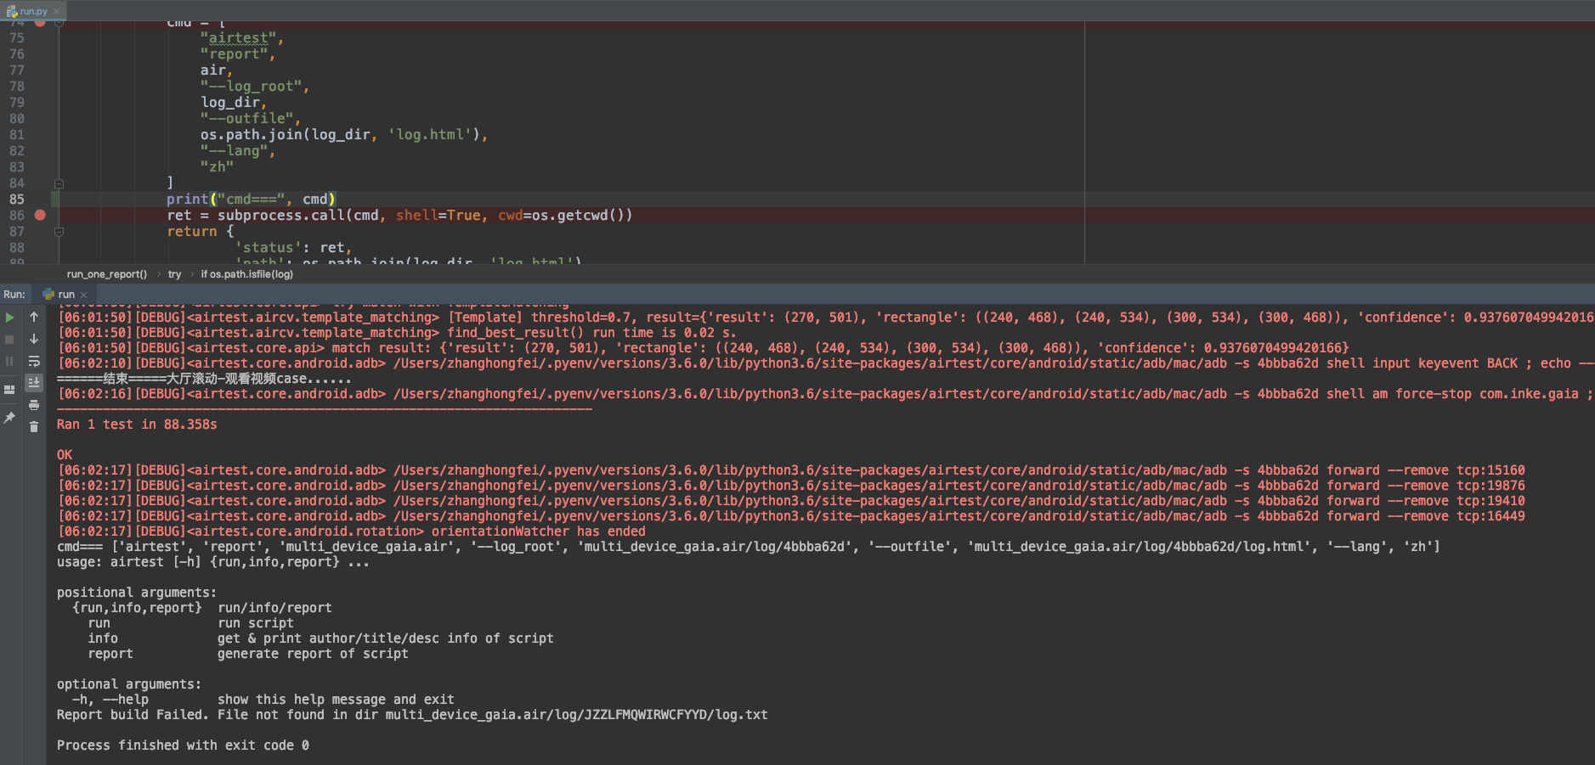
Task: Click the "airtest" string on line 75
Action: [238, 38]
